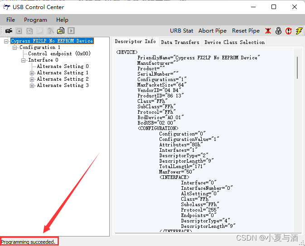This screenshot has width=305, height=246.
Task: Click the BcdUSB="02 00" line
Action: pos(156,123)
